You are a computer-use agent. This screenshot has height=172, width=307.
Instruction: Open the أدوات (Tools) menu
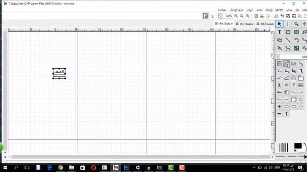coord(250,10)
